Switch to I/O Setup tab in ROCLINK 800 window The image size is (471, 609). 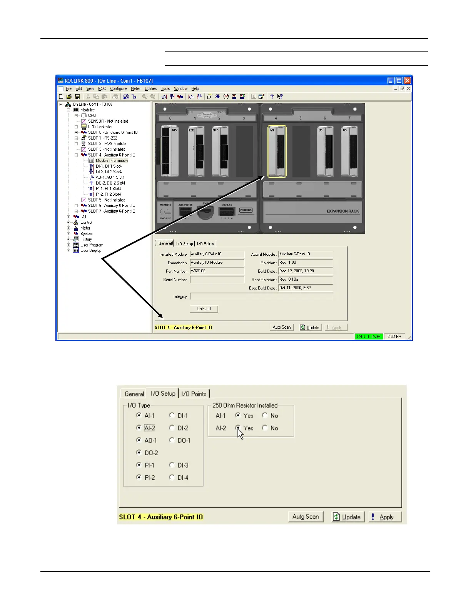click(x=185, y=243)
